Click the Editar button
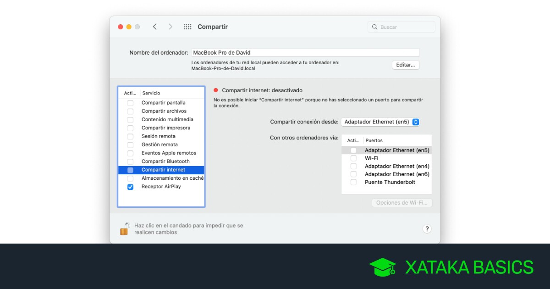 click(405, 65)
